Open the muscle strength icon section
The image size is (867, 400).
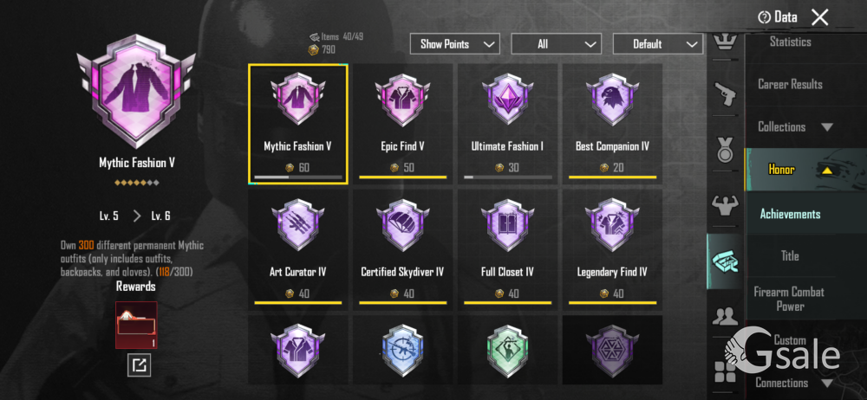(725, 205)
